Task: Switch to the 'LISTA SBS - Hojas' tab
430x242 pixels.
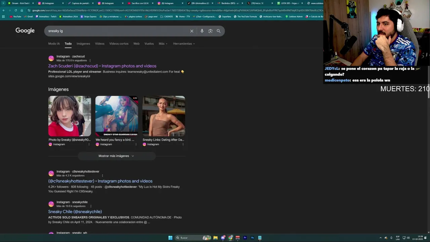Action: (x=289, y=3)
